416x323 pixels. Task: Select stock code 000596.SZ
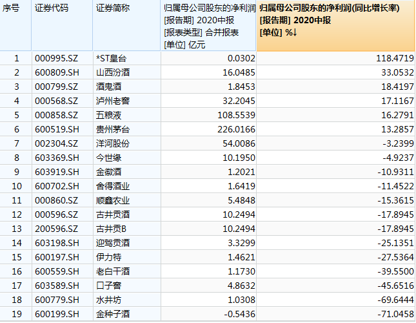pyautogui.click(x=56, y=214)
